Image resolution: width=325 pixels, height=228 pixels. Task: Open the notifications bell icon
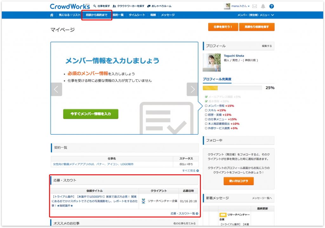[x=263, y=6]
